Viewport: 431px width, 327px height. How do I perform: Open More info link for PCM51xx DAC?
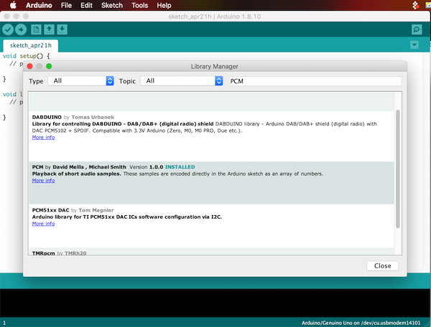point(43,224)
